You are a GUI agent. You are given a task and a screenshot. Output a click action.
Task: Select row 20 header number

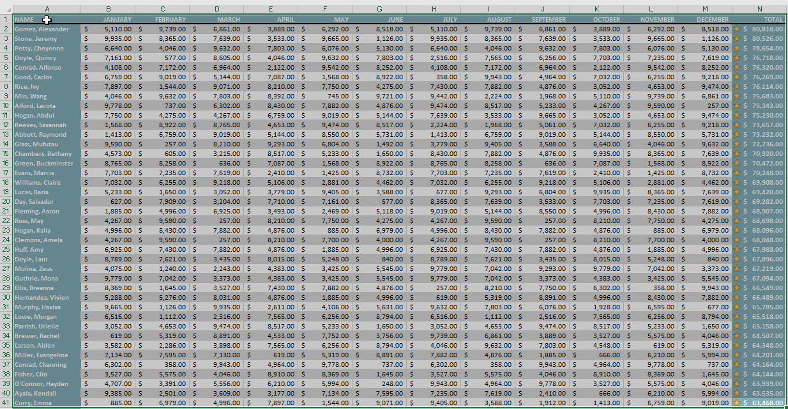[x=6, y=202]
